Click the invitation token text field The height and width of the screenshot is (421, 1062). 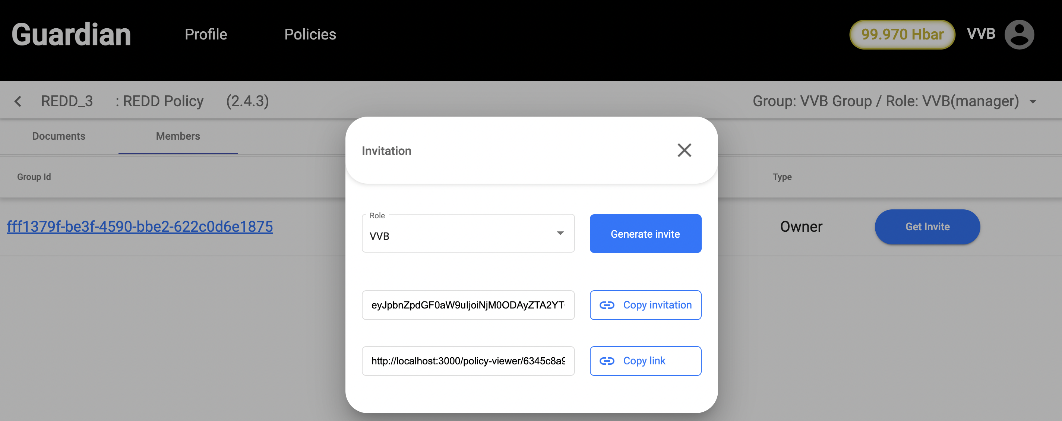[x=468, y=305]
